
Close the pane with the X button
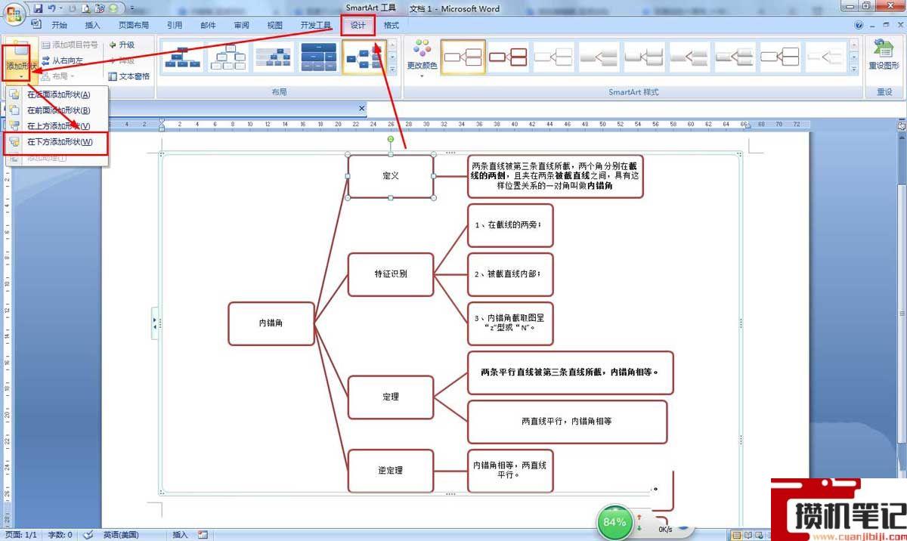(361, 109)
